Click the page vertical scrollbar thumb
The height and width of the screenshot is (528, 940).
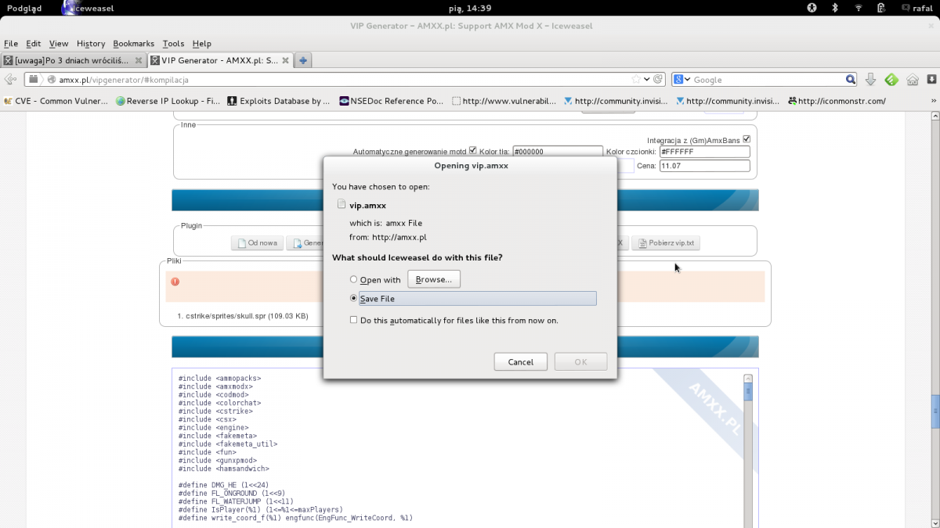(x=935, y=413)
